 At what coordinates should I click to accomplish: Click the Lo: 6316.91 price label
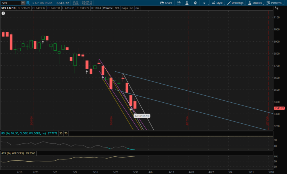click(x=142, y=116)
